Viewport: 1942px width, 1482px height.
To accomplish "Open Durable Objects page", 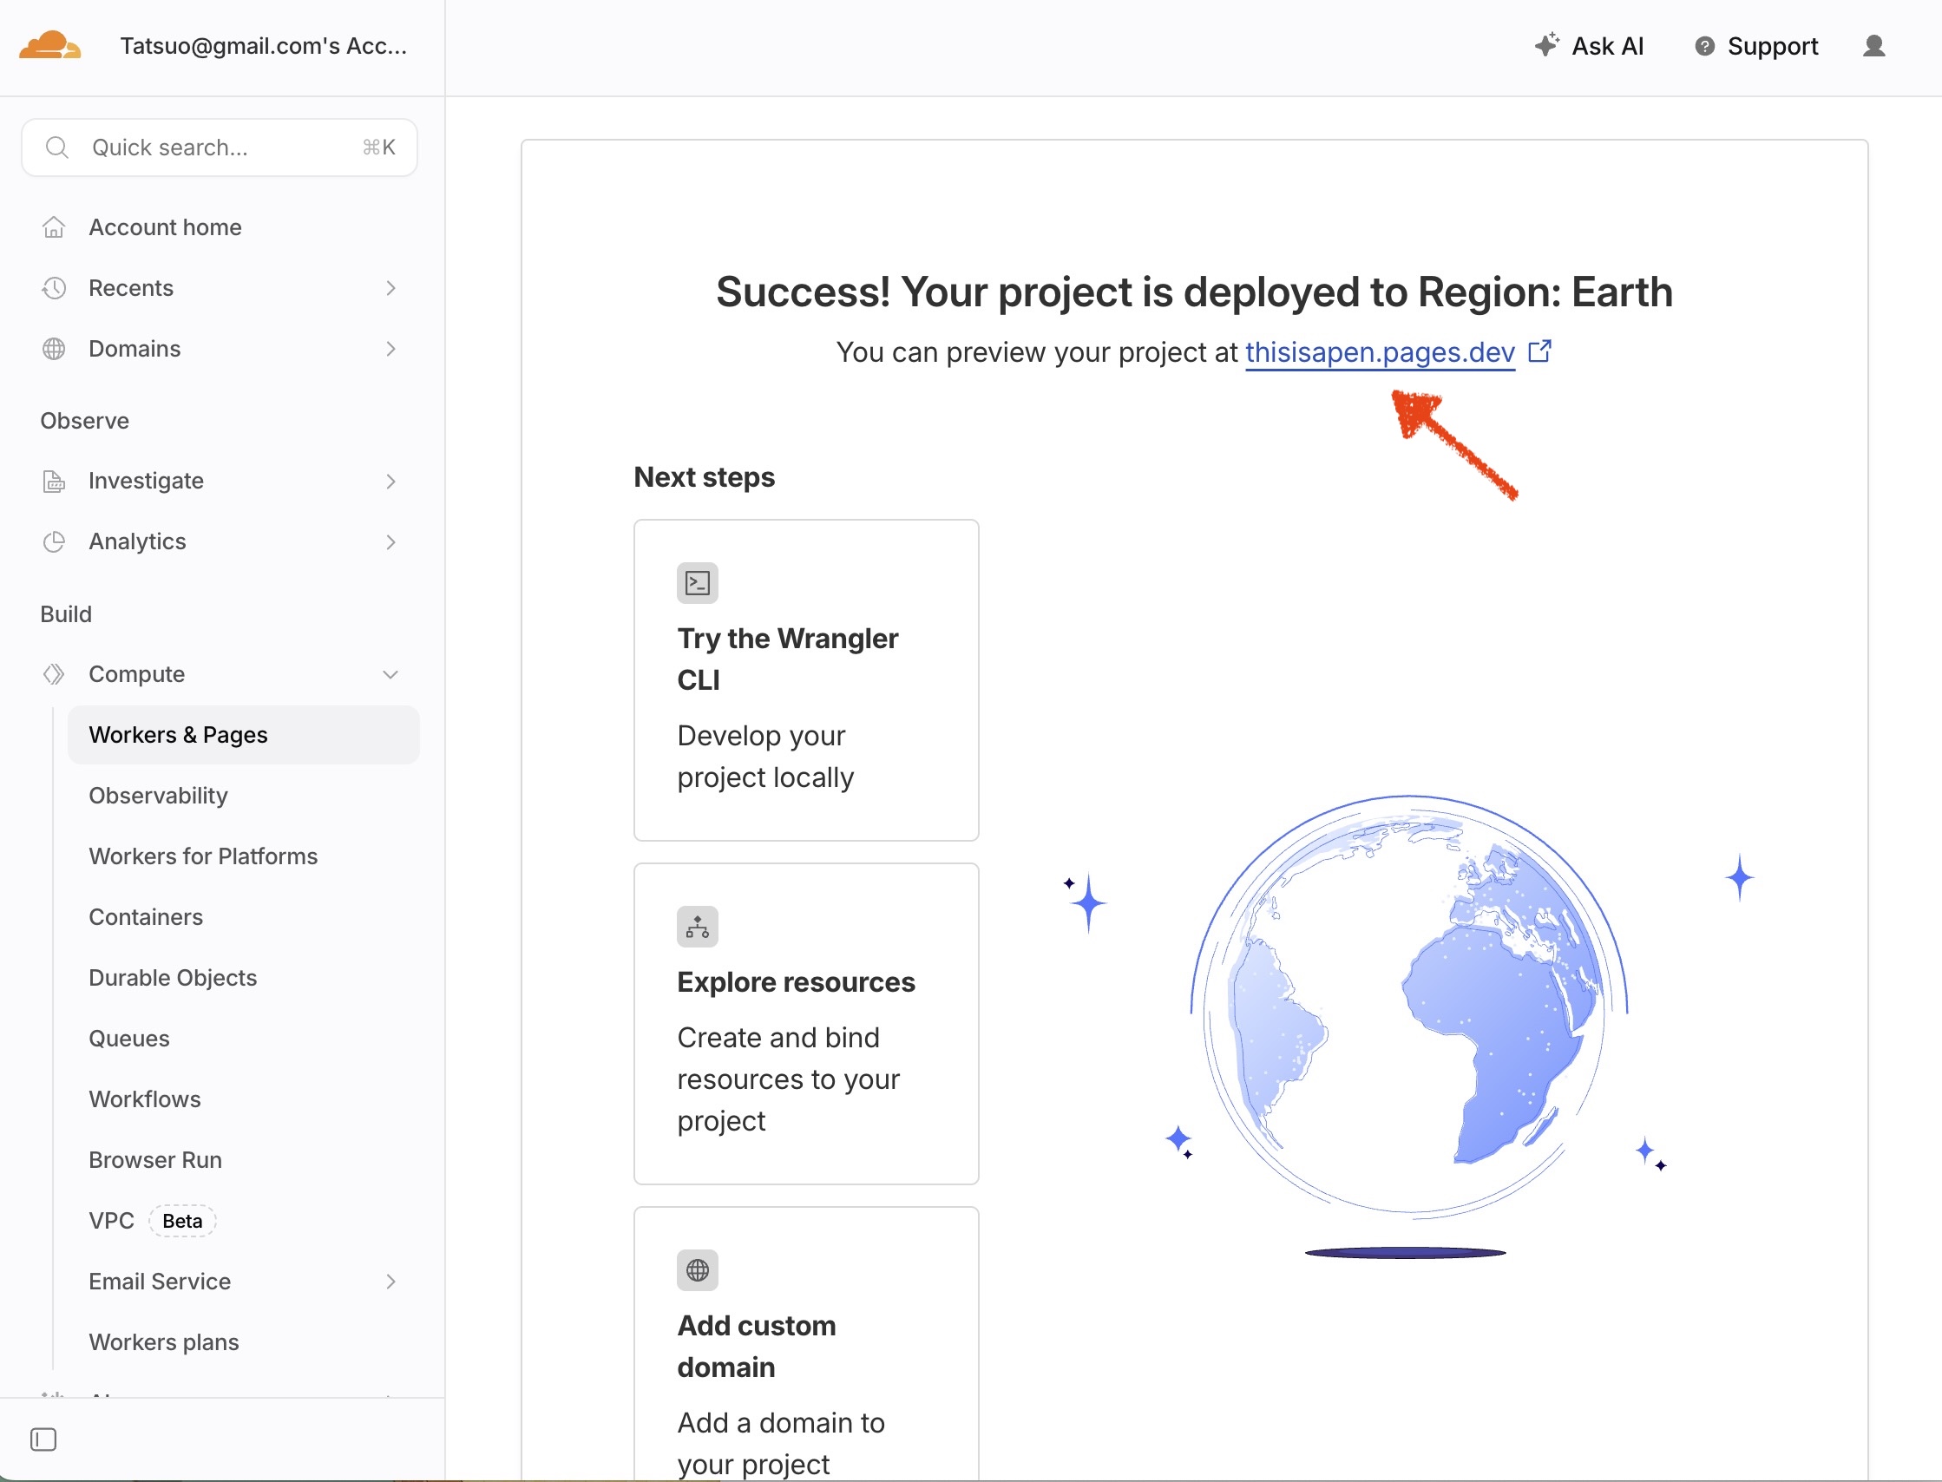I will [x=173, y=978].
